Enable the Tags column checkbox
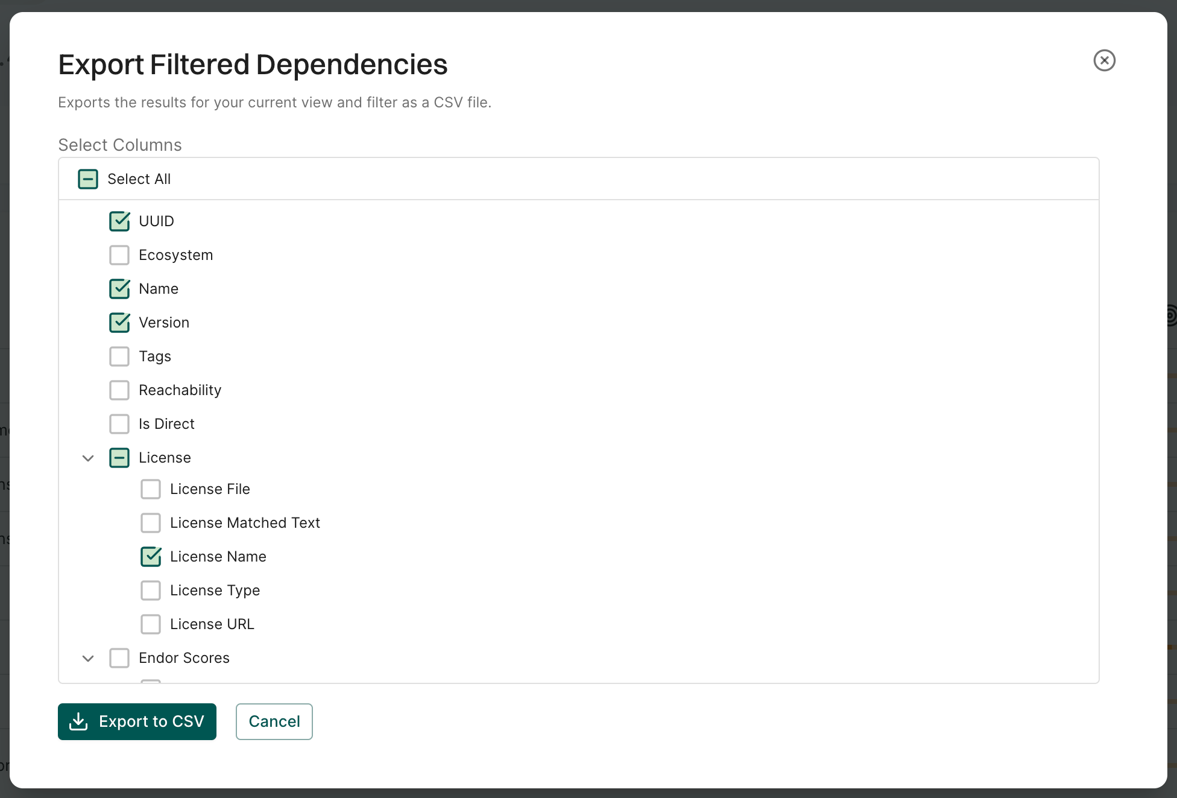This screenshot has width=1177, height=798. [x=119, y=356]
